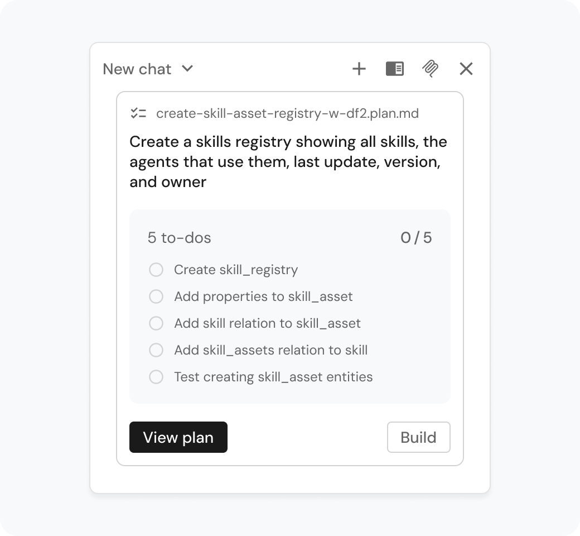This screenshot has height=536, width=580.
Task: Open the New chat title menu
Action: (x=137, y=69)
